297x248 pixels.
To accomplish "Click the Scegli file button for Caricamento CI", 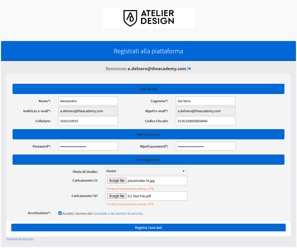I will coord(117,181).
